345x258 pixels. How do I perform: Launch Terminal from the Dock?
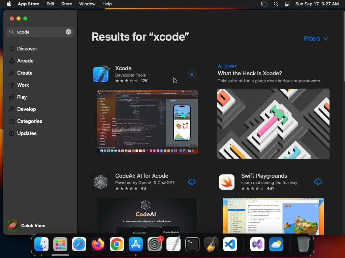tap(192, 244)
